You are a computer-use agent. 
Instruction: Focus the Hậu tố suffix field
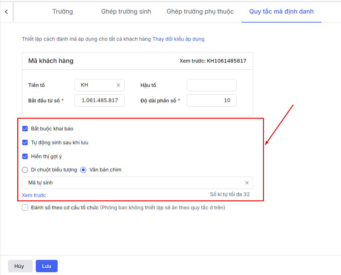(212, 85)
